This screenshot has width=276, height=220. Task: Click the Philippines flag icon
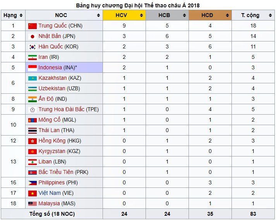point(33,182)
